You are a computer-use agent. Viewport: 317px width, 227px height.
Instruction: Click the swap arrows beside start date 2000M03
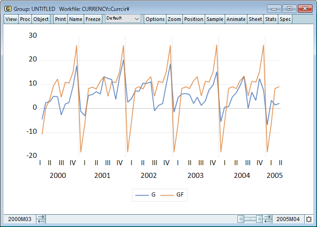(41, 219)
